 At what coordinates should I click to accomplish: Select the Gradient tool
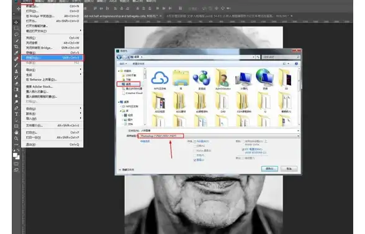(16, 90)
